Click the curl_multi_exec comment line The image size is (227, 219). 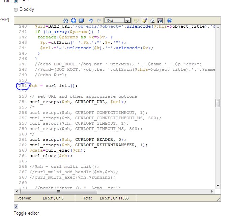(72, 177)
